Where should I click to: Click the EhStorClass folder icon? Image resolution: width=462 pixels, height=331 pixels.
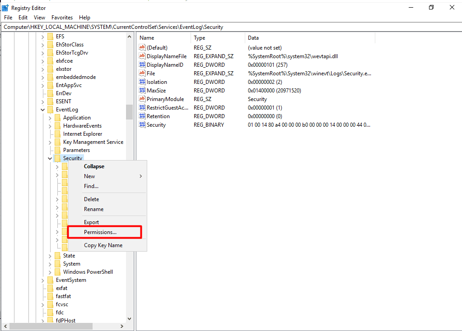click(51, 45)
